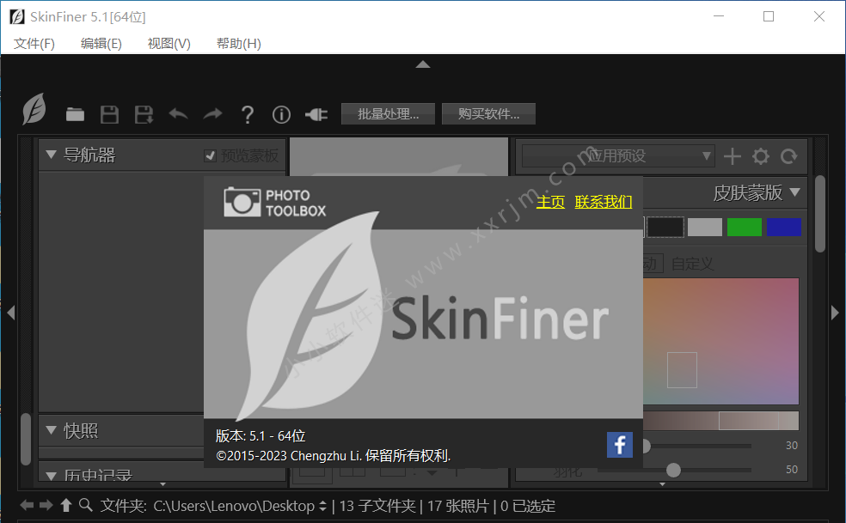Select the gray mask color swatch
This screenshot has width=846, height=523.
pyautogui.click(x=705, y=227)
